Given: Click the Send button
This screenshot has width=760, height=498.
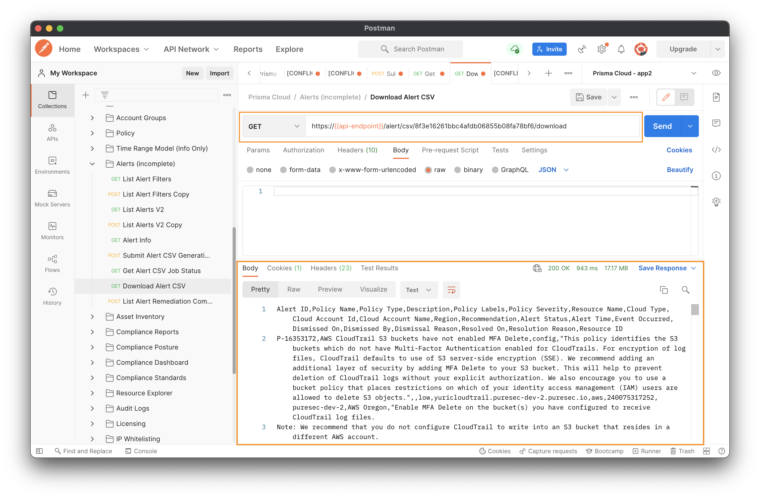Looking at the screenshot, I should pos(662,126).
